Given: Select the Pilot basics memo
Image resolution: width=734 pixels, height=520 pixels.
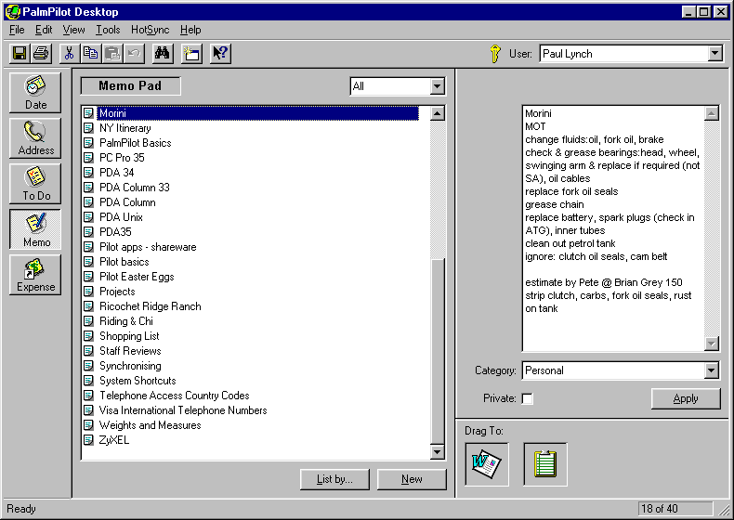Looking at the screenshot, I should tap(125, 262).
